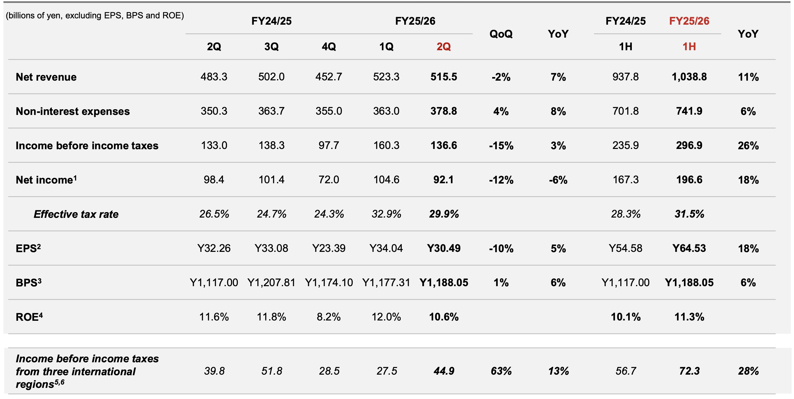Click the 11.3% ROE value
This screenshot has height=399, width=794.
pyautogui.click(x=689, y=317)
